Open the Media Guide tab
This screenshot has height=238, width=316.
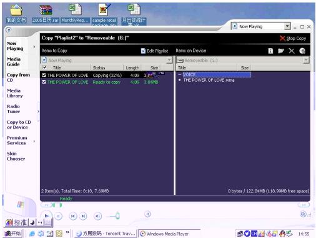(14, 62)
